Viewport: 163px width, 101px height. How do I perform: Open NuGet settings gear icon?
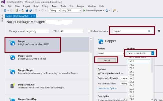point(159,31)
